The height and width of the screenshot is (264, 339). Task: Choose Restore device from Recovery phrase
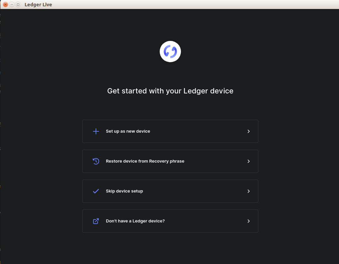pyautogui.click(x=170, y=161)
